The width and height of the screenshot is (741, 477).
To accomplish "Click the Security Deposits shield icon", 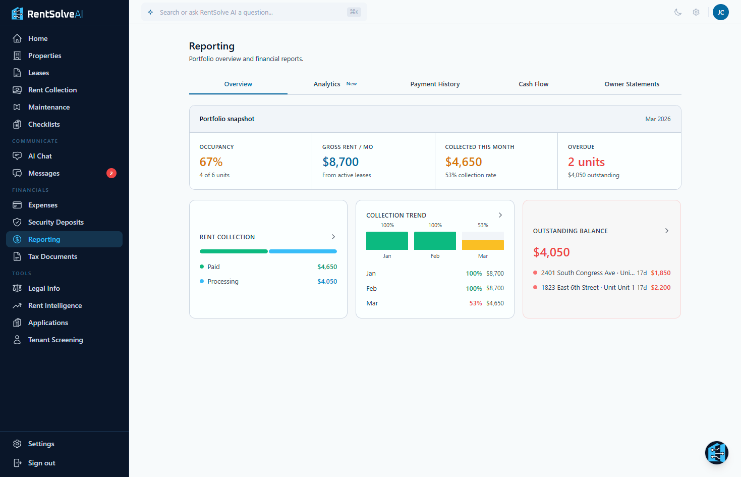I will (x=17, y=222).
